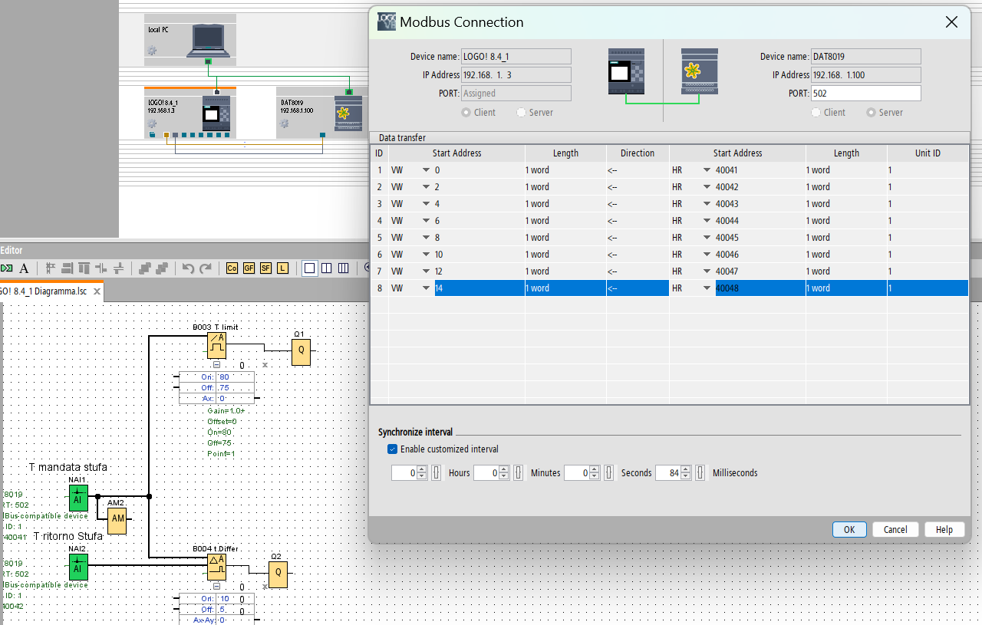Select the text tool A icon
This screenshot has height=625, width=982.
[24, 268]
